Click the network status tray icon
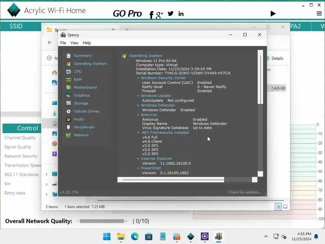Screen dimensions: 325x244 point(276,236)
